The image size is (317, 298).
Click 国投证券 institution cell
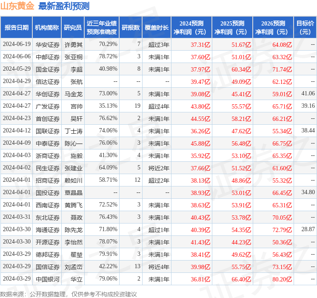pyautogui.click(x=48, y=193)
